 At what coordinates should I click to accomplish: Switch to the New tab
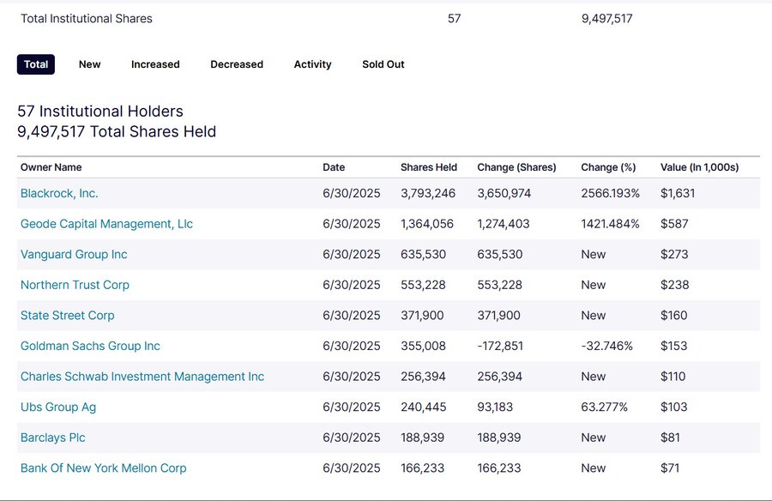click(x=89, y=64)
